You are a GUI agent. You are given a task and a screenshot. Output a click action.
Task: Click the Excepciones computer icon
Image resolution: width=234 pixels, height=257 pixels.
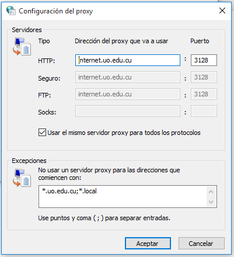coord(22,178)
